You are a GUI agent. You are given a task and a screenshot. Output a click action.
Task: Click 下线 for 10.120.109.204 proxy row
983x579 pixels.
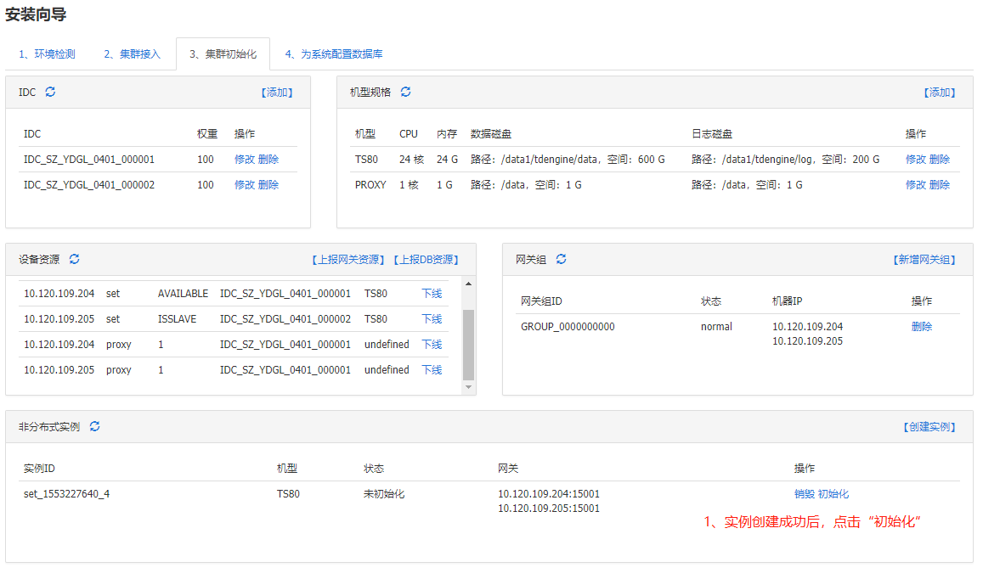(x=432, y=345)
